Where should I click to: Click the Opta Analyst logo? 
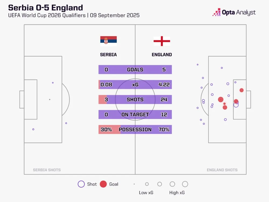pyautogui.click(x=234, y=12)
